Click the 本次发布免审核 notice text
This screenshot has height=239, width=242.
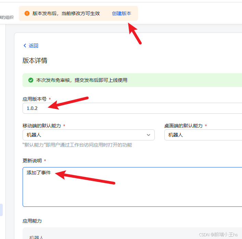[x=82, y=80]
